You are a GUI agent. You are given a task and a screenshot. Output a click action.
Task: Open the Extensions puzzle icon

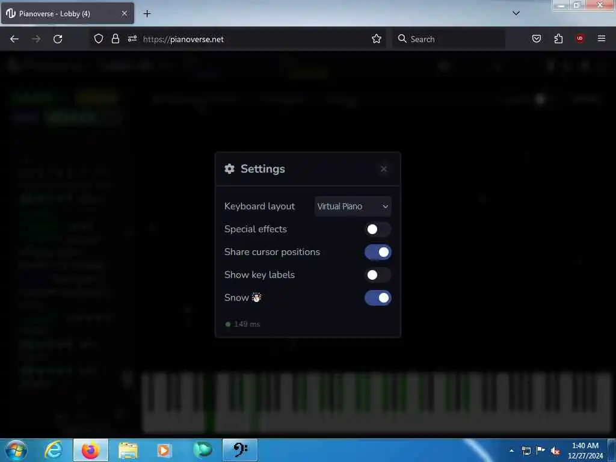click(x=558, y=38)
